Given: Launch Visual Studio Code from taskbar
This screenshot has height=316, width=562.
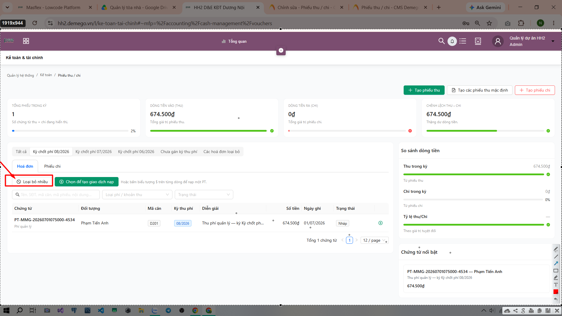Looking at the screenshot, I should (101, 310).
